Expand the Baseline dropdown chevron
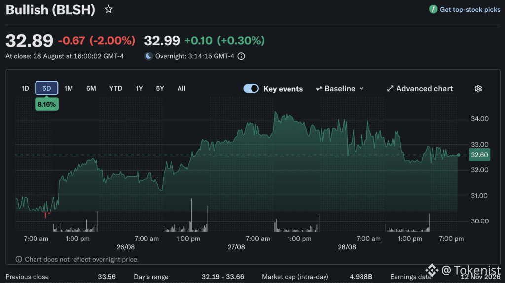The image size is (505, 283). [361, 89]
